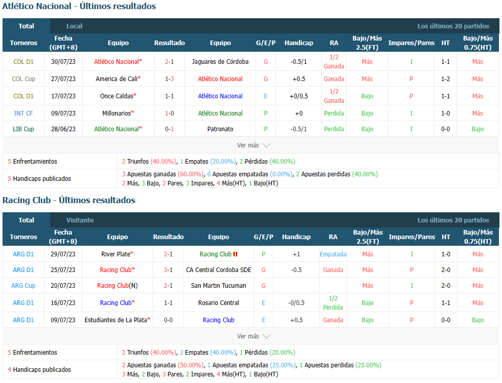The width and height of the screenshot is (502, 383).
Task: Click Estudiantes de La Plata team name
Action: 116,320
